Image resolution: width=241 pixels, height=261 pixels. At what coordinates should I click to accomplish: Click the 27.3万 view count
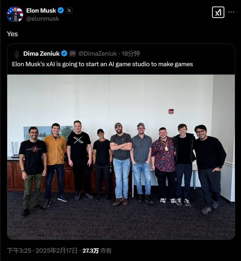91,251
